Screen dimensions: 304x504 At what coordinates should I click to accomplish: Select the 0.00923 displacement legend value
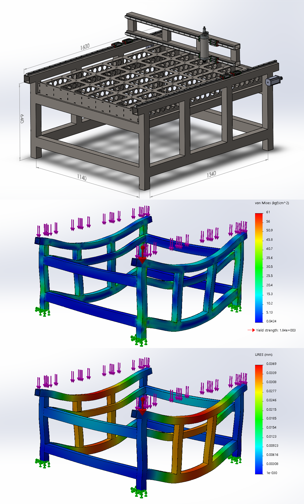pyautogui.click(x=272, y=446)
